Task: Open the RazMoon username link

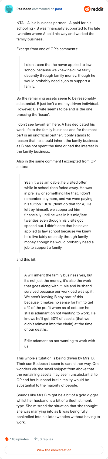Action: [24, 9]
